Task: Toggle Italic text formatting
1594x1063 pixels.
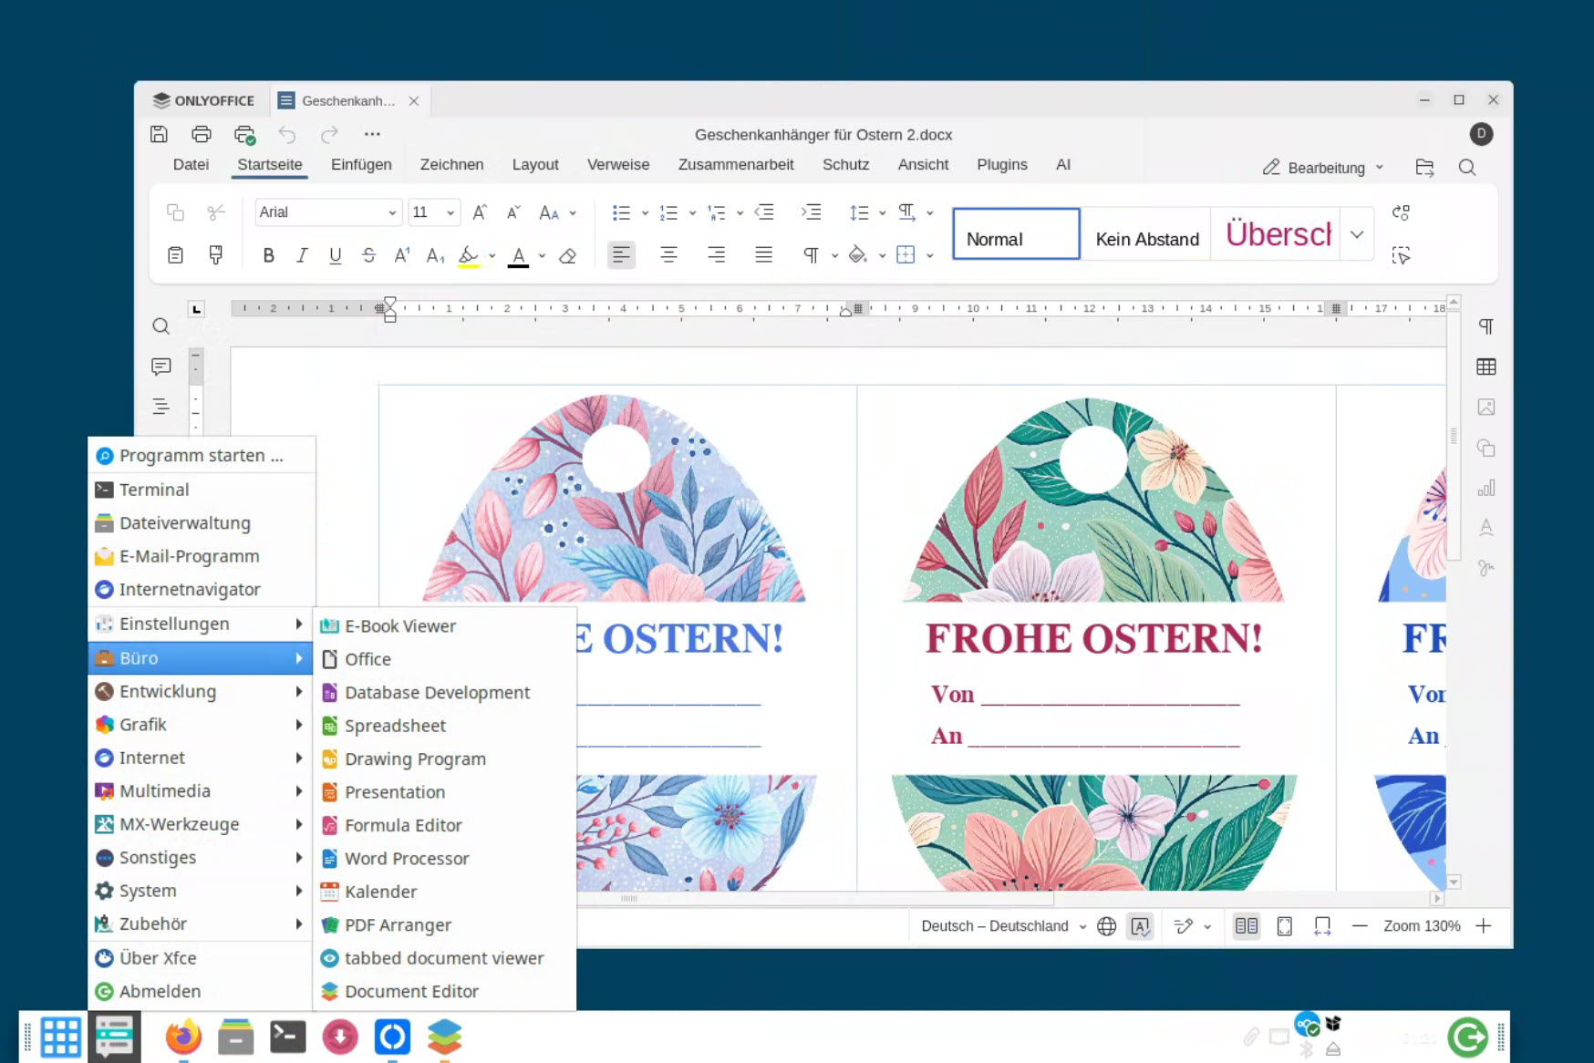Action: point(302,256)
